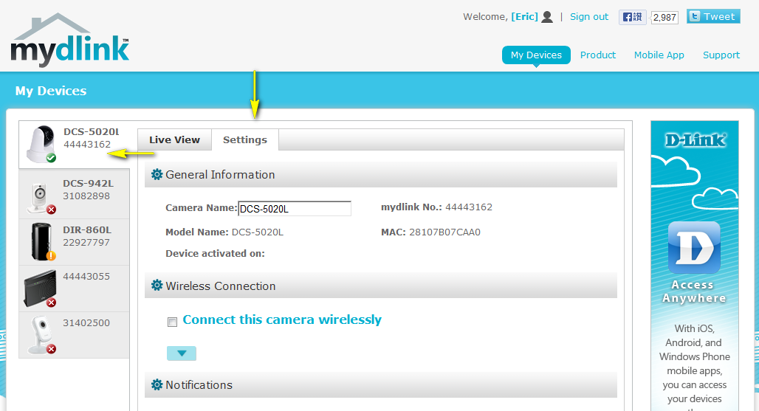Select the DIR-860L router icon
Image resolution: width=759 pixels, height=411 pixels.
pyautogui.click(x=41, y=241)
